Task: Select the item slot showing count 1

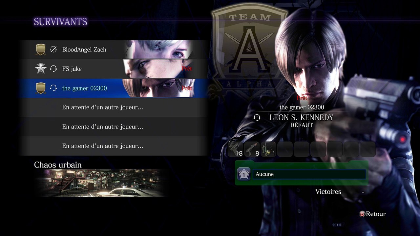Action: point(269,149)
